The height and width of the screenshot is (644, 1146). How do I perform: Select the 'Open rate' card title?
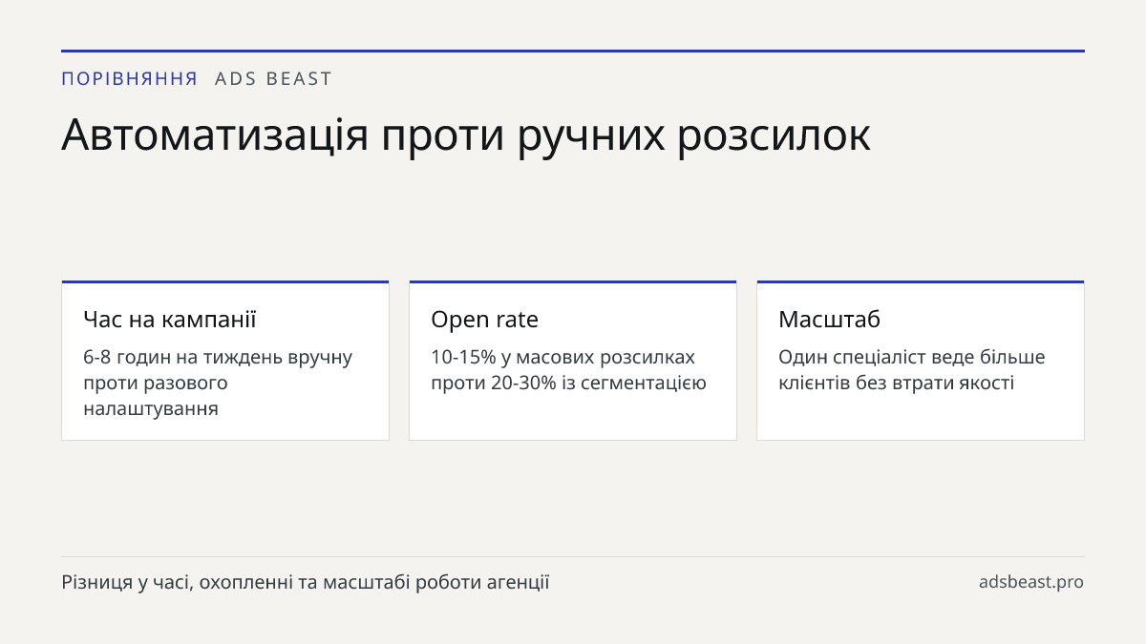point(484,320)
